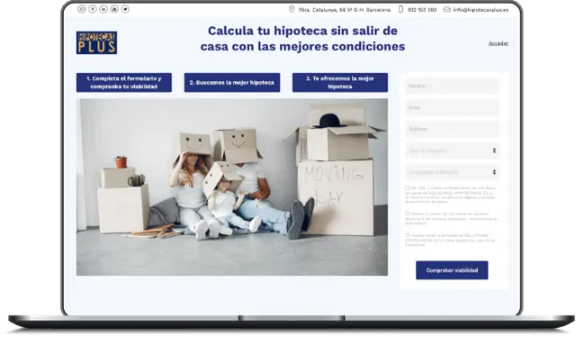Screen dimensions: 576x337
Task: Open the Instagram social icon
Action: point(82,9)
